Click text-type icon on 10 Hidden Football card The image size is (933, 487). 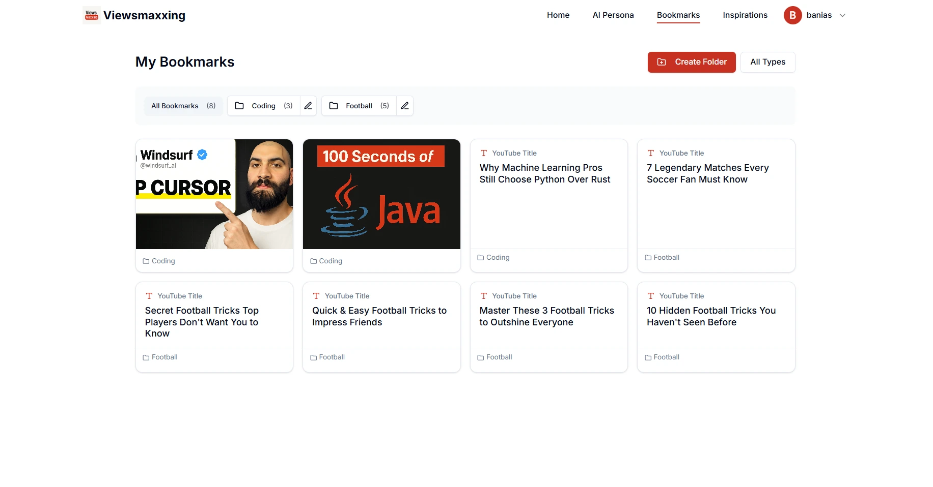click(x=651, y=296)
